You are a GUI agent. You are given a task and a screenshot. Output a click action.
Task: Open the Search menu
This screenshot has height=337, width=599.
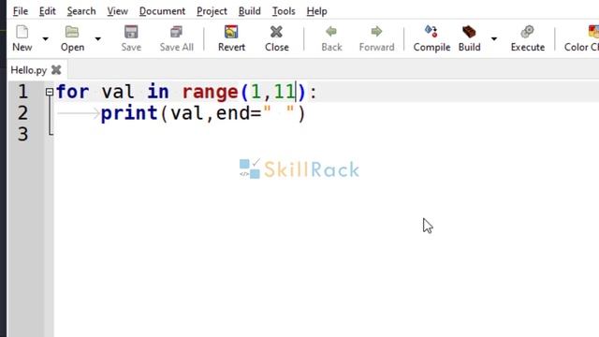81,11
